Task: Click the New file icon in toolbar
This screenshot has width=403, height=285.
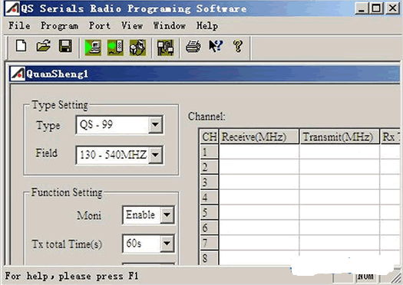Action: click(21, 47)
